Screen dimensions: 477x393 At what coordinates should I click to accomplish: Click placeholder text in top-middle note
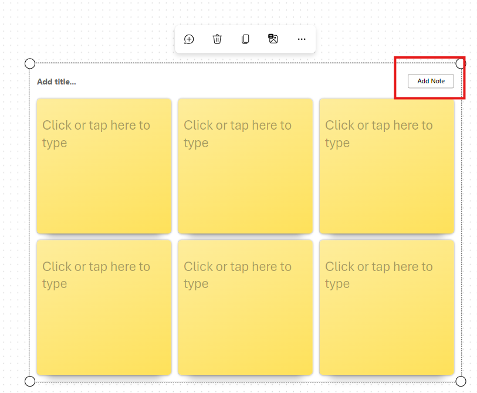237,134
